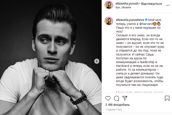Click the 1 годину тому timestamp

coord(114,110)
